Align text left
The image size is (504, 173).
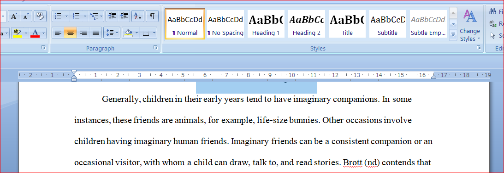click(58, 33)
